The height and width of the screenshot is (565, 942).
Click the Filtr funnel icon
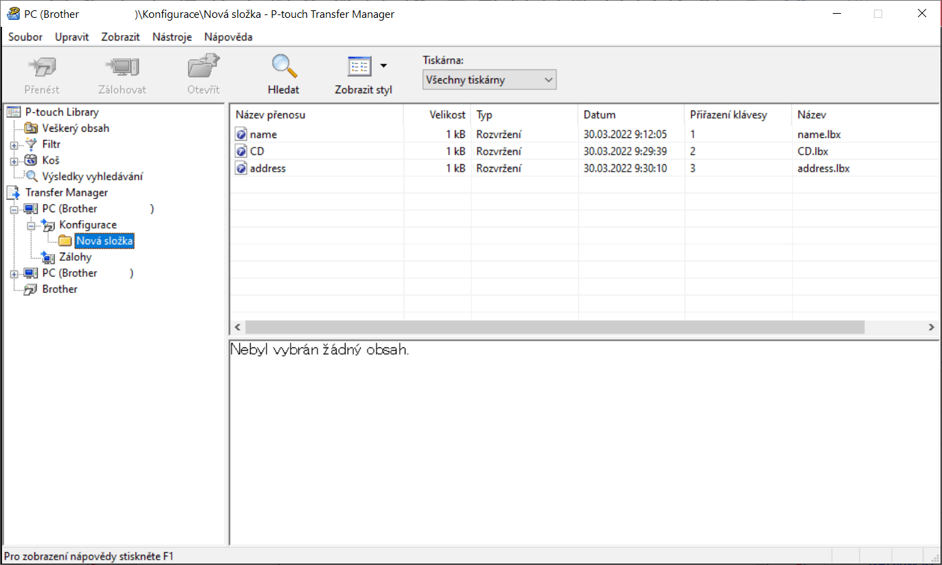coord(31,144)
